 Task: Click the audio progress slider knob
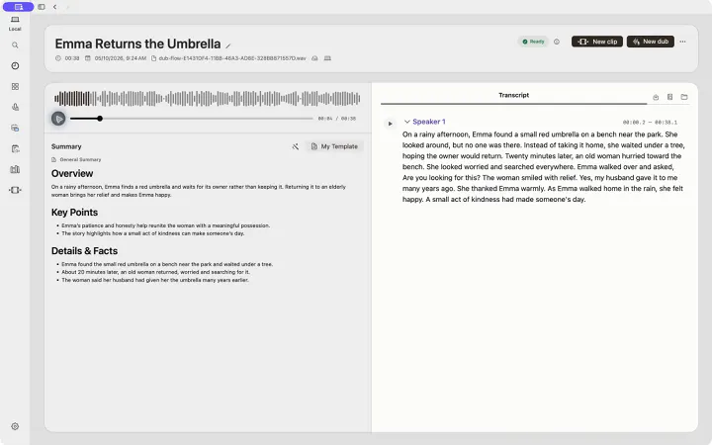(x=100, y=119)
